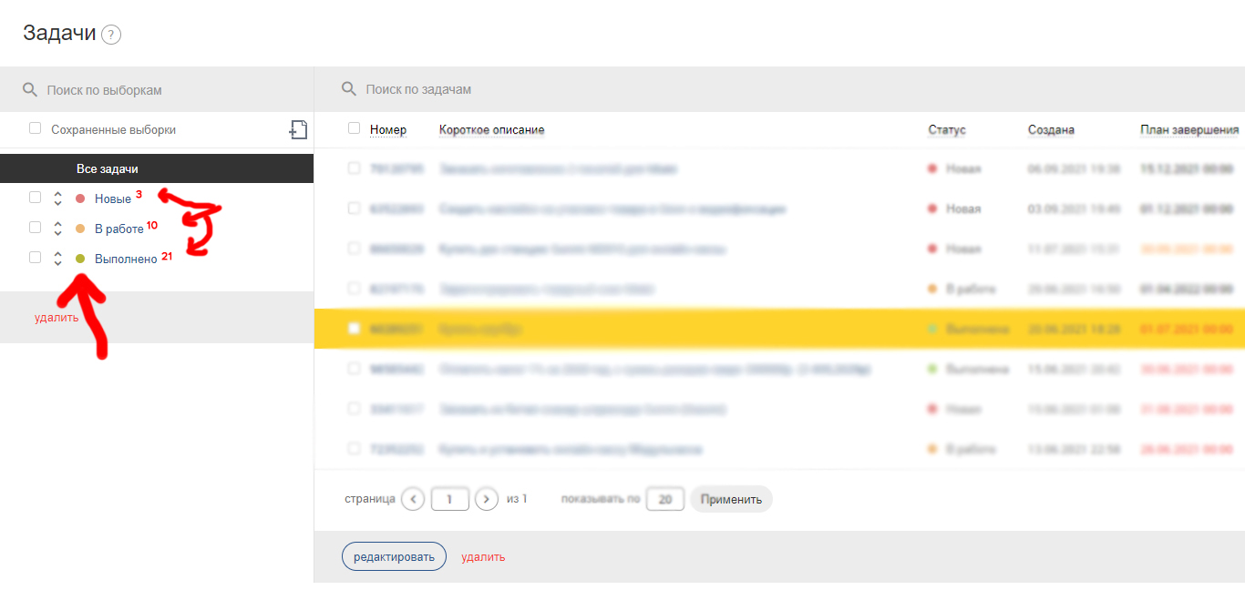The height and width of the screenshot is (590, 1245).
Task: Click the удалить link under the selections list
Action: point(57,318)
